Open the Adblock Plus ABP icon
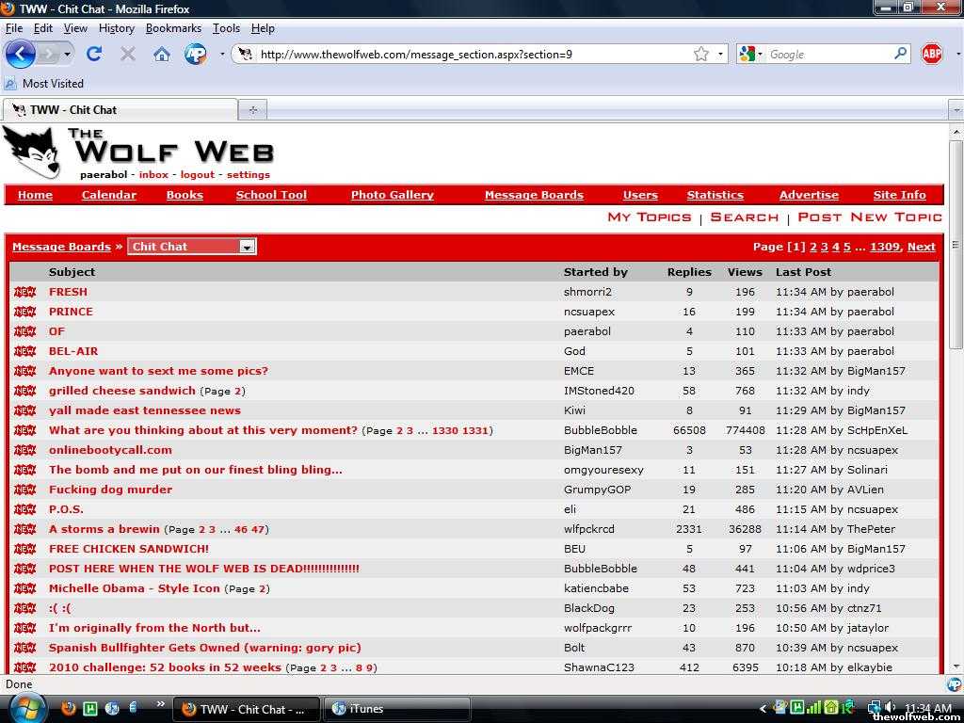Image resolution: width=964 pixels, height=723 pixels. (932, 55)
